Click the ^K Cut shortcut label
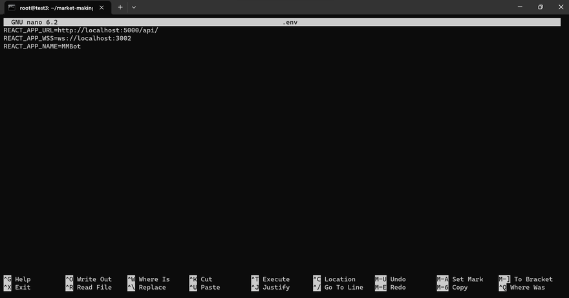 [x=200, y=279]
